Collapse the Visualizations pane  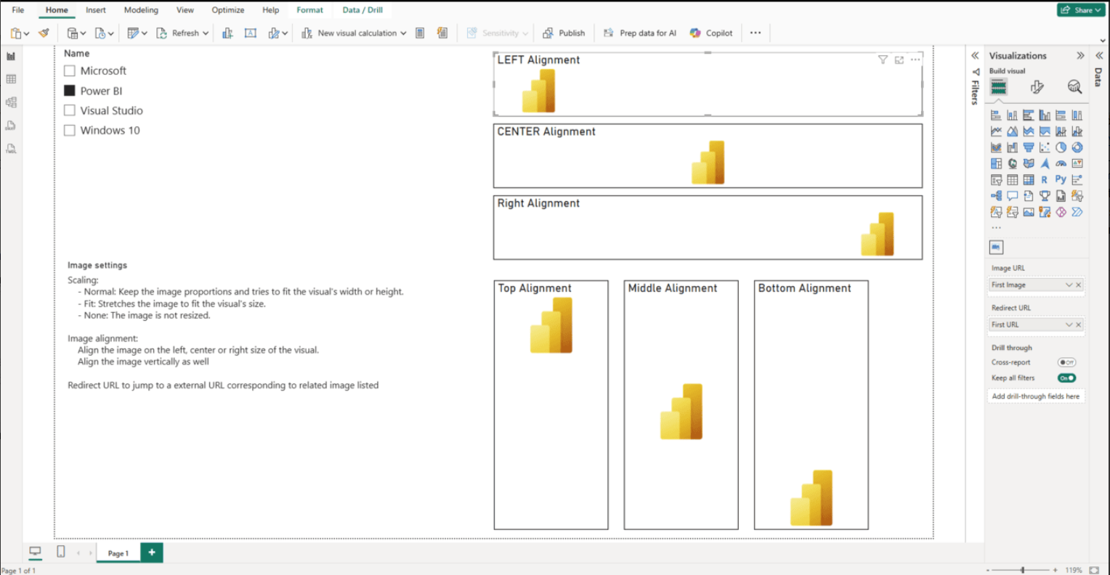[1080, 56]
